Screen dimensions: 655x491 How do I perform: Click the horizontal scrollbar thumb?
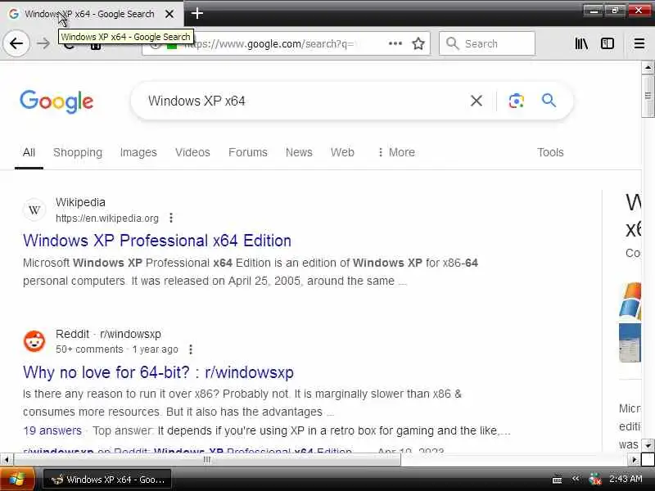click(x=207, y=460)
